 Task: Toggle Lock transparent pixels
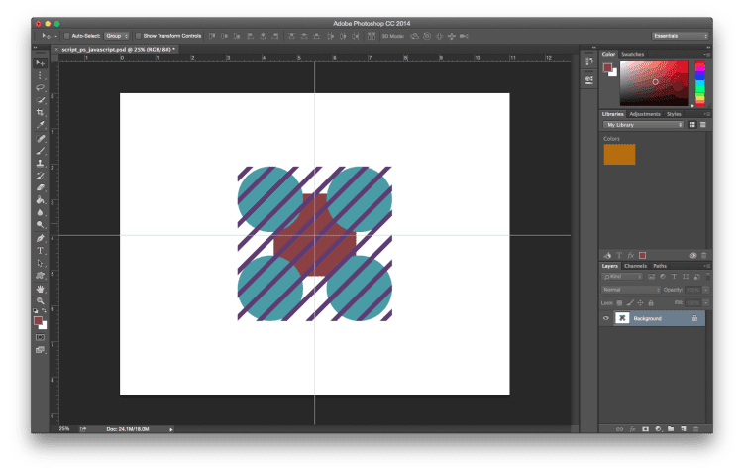[620, 303]
